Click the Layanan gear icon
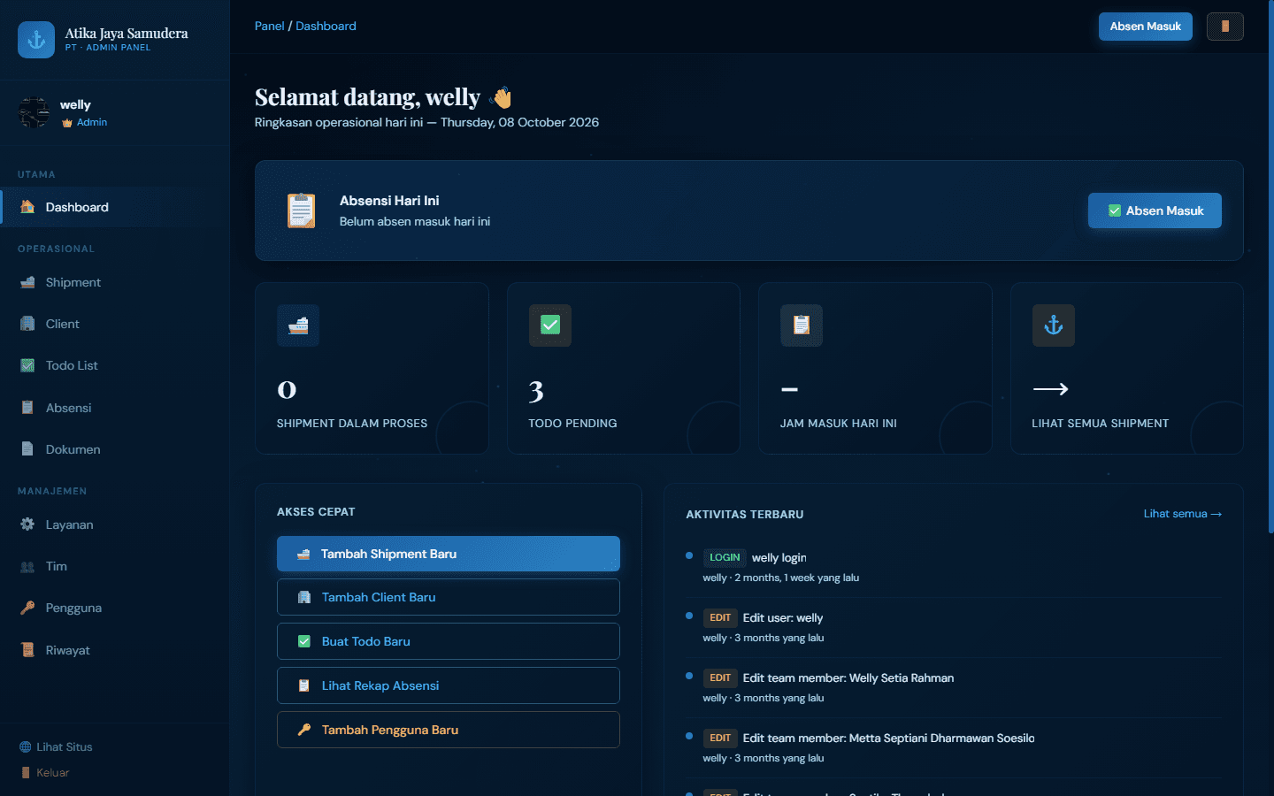 coord(27,524)
